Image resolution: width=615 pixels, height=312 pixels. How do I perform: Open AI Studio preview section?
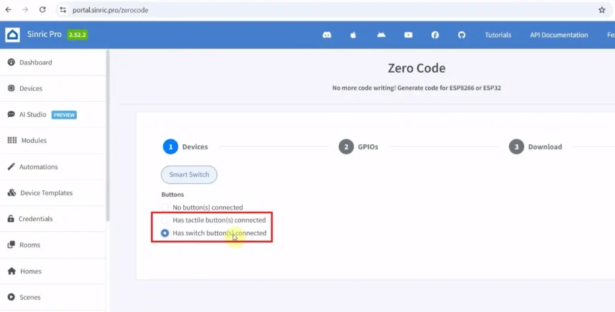(x=33, y=114)
